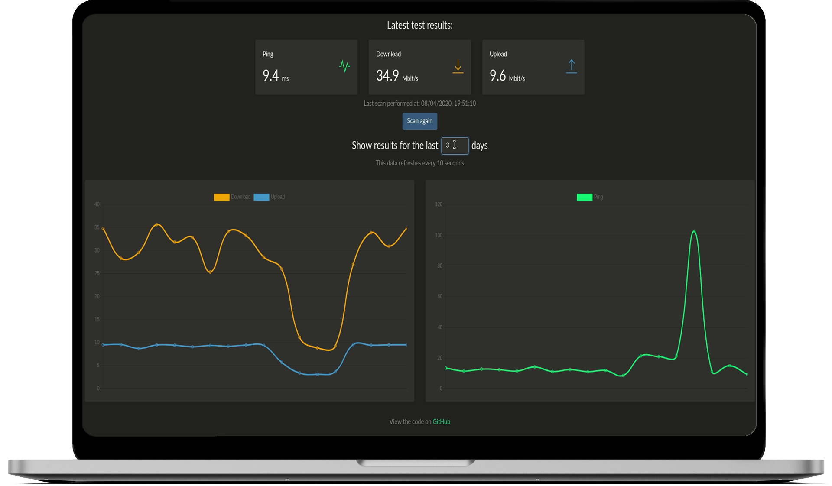Click the Ping result card value 9.4
Screen dimensions: 832x486
pyautogui.click(x=270, y=76)
